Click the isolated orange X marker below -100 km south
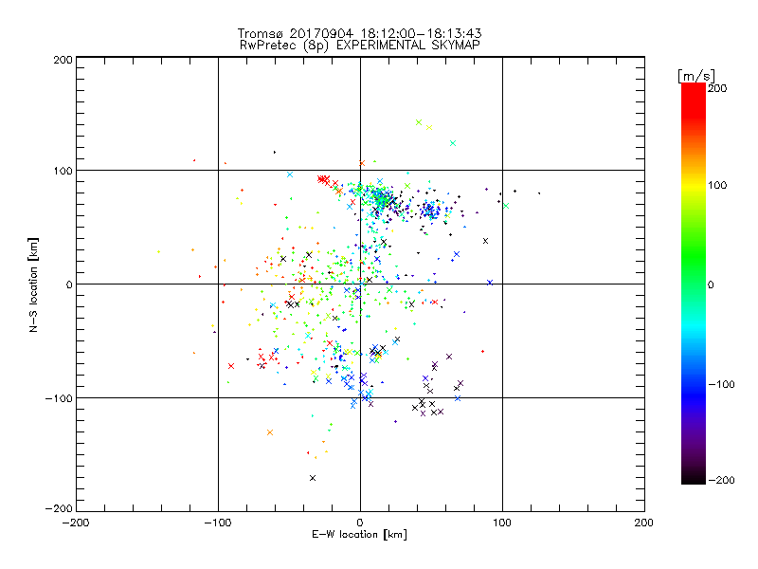Image resolution: width=758 pixels, height=569 pixels. [270, 432]
